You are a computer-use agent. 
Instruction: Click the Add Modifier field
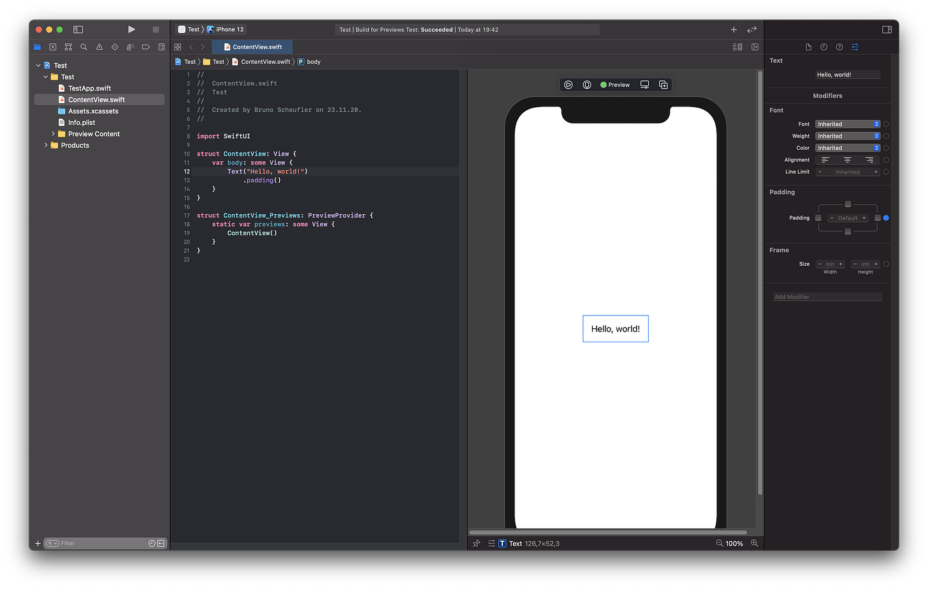tap(827, 297)
